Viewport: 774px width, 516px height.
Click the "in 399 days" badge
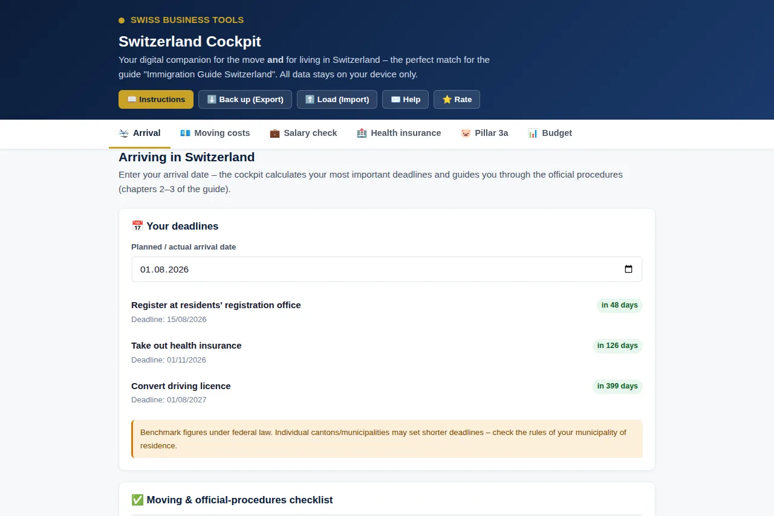click(x=617, y=386)
